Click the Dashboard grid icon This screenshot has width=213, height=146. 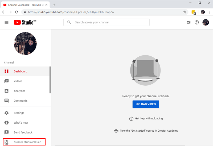[x=6, y=71]
